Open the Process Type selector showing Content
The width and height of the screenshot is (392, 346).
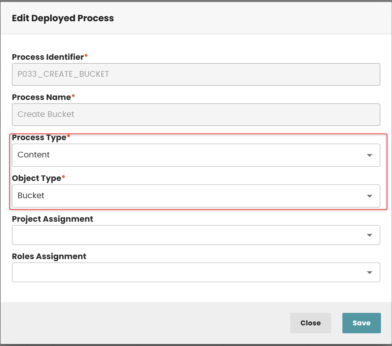coord(196,155)
